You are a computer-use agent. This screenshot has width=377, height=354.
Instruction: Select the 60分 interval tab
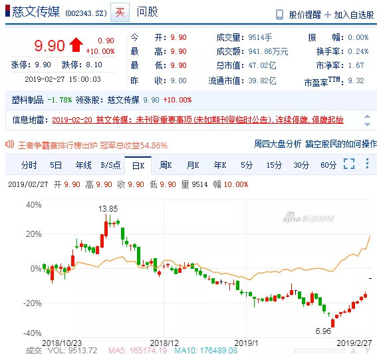coord(328,165)
